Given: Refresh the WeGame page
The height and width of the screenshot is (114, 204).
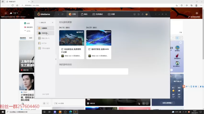Looking at the screenshot, I should point(62,14).
